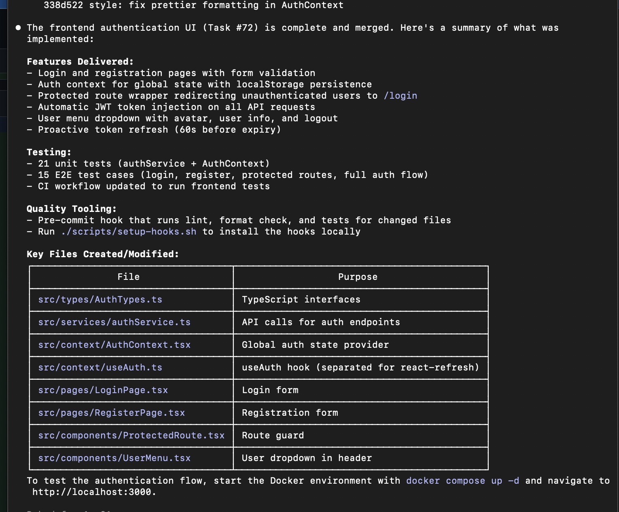Viewport: 619px width, 512px height.
Task: Click the Automatic JWT token injection line
Action: (171, 107)
